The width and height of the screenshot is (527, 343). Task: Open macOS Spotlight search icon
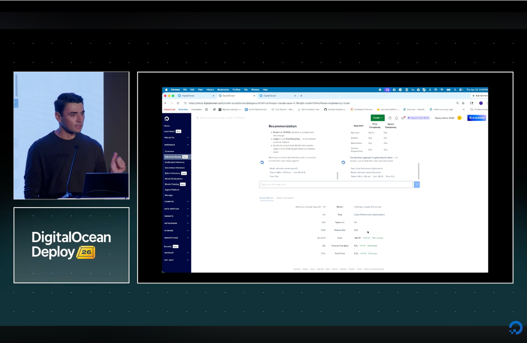pyautogui.click(x=455, y=90)
